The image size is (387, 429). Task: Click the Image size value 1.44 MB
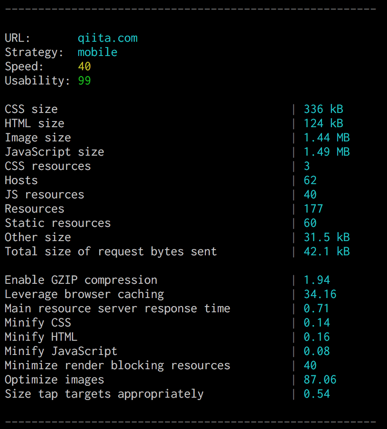(327, 138)
